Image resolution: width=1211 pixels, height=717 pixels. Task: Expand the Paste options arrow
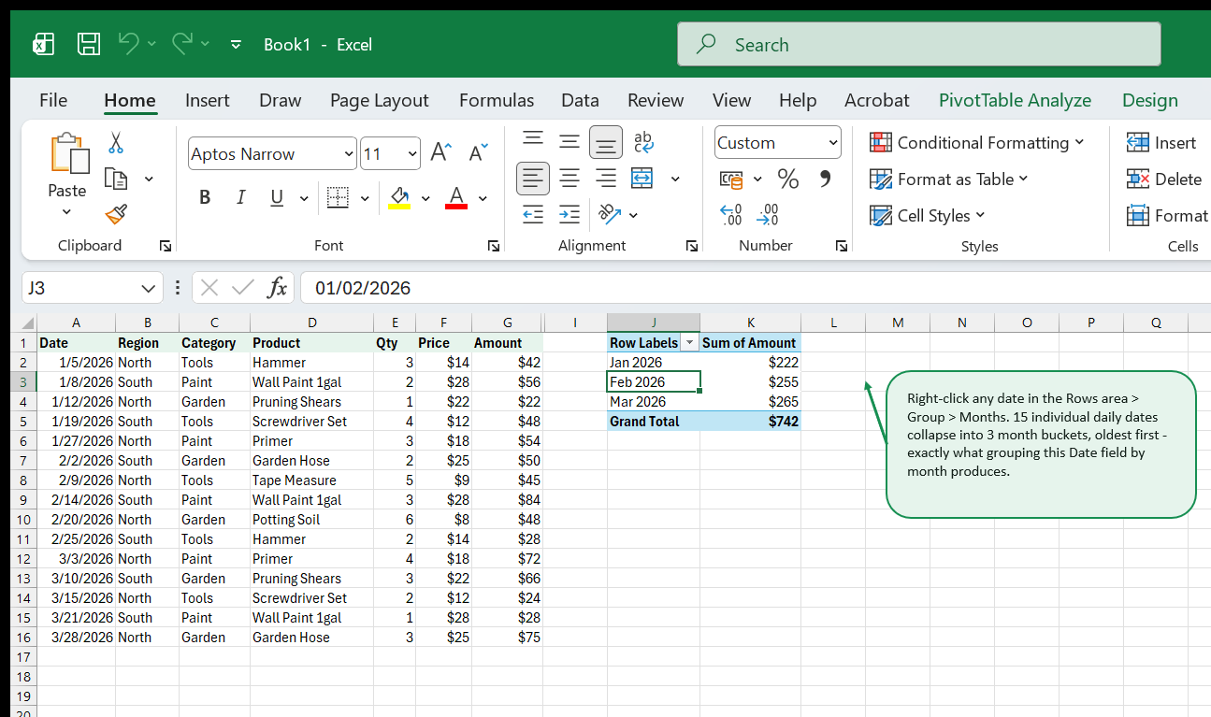66,211
